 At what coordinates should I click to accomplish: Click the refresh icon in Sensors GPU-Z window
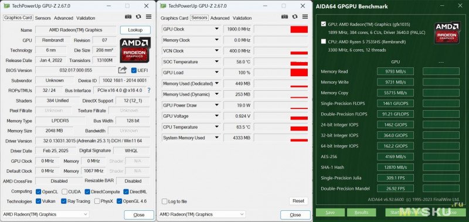pos(295,17)
